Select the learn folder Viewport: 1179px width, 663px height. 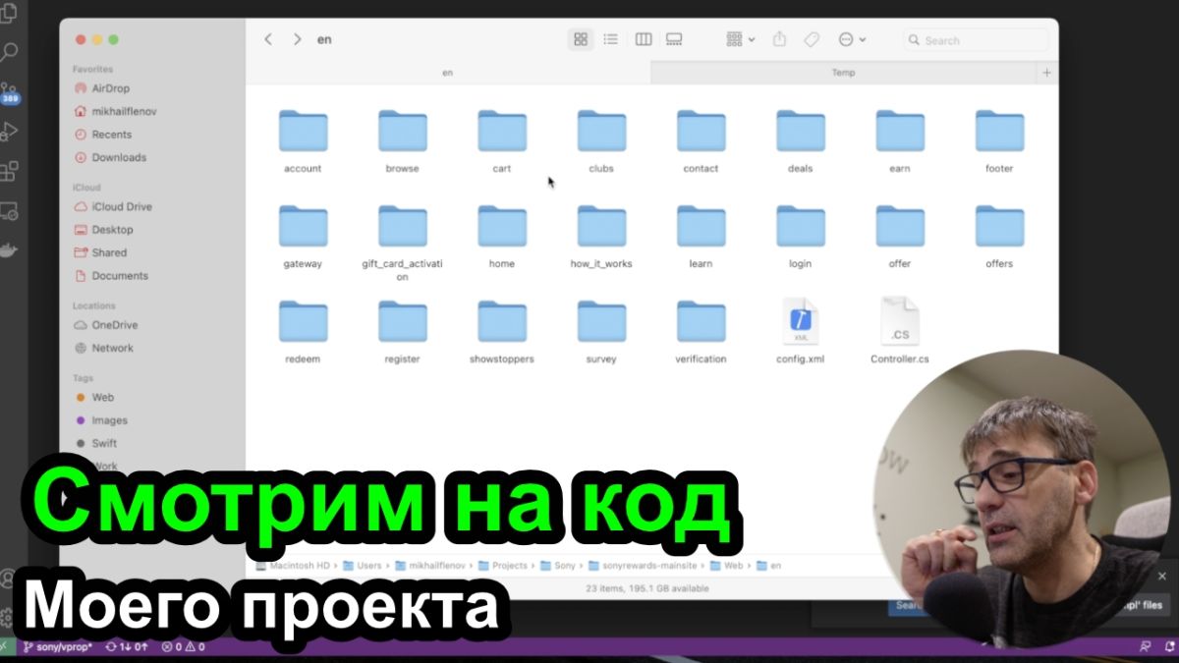pyautogui.click(x=701, y=227)
